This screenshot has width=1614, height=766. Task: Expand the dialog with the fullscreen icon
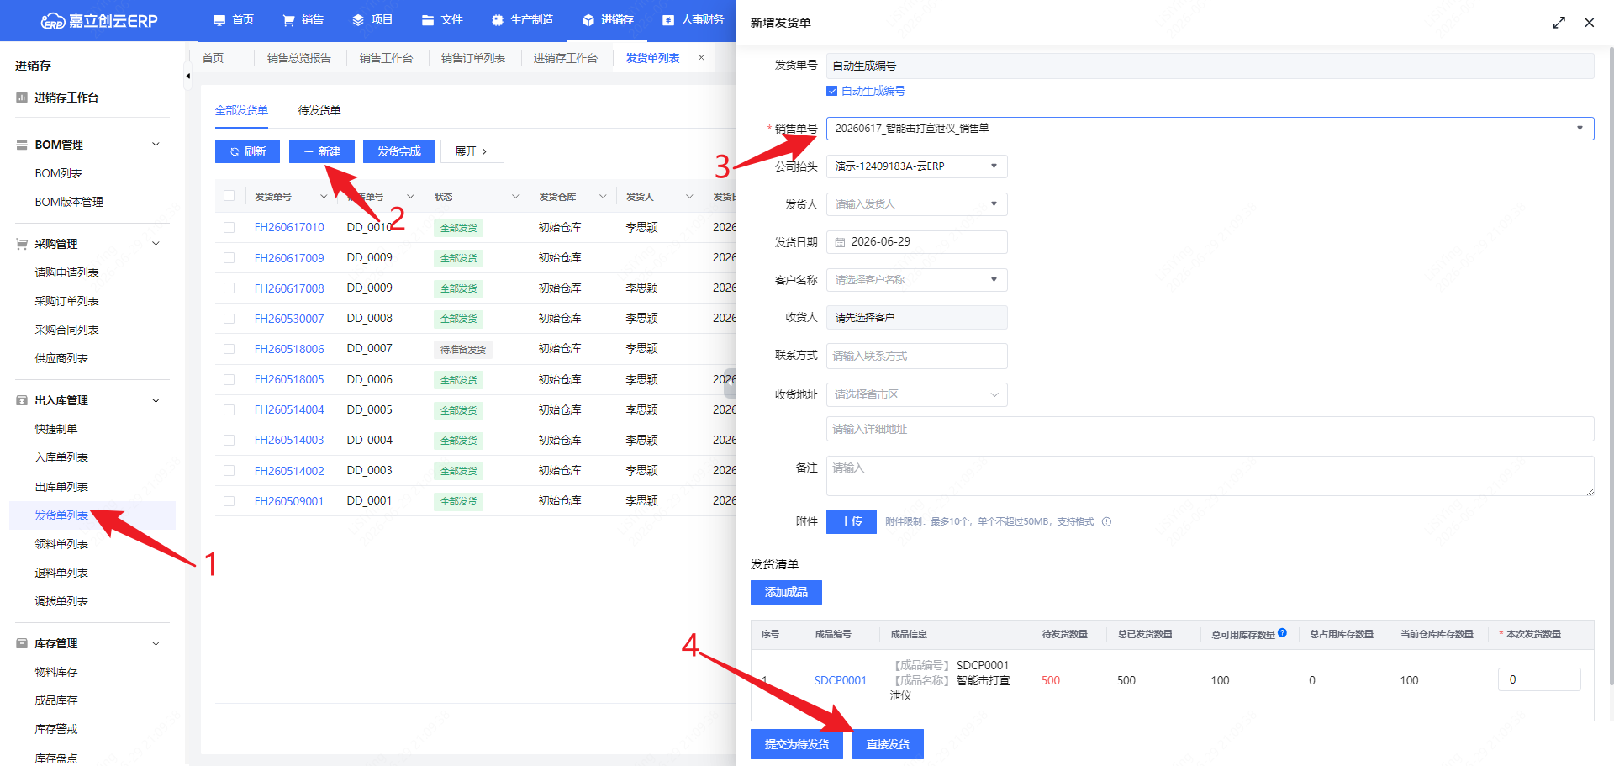coord(1559,23)
